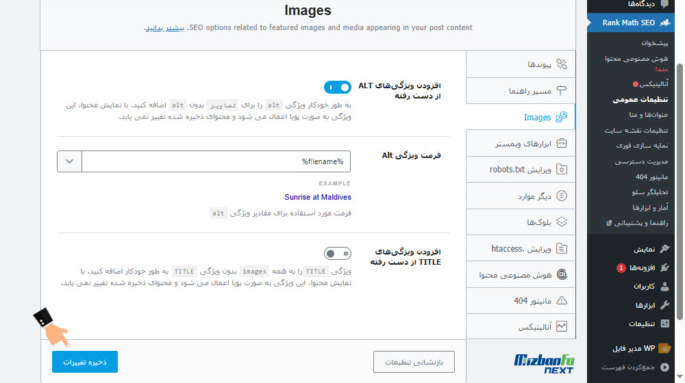Open the پیوندها settings tab
The image size is (685, 383).
(x=521, y=64)
